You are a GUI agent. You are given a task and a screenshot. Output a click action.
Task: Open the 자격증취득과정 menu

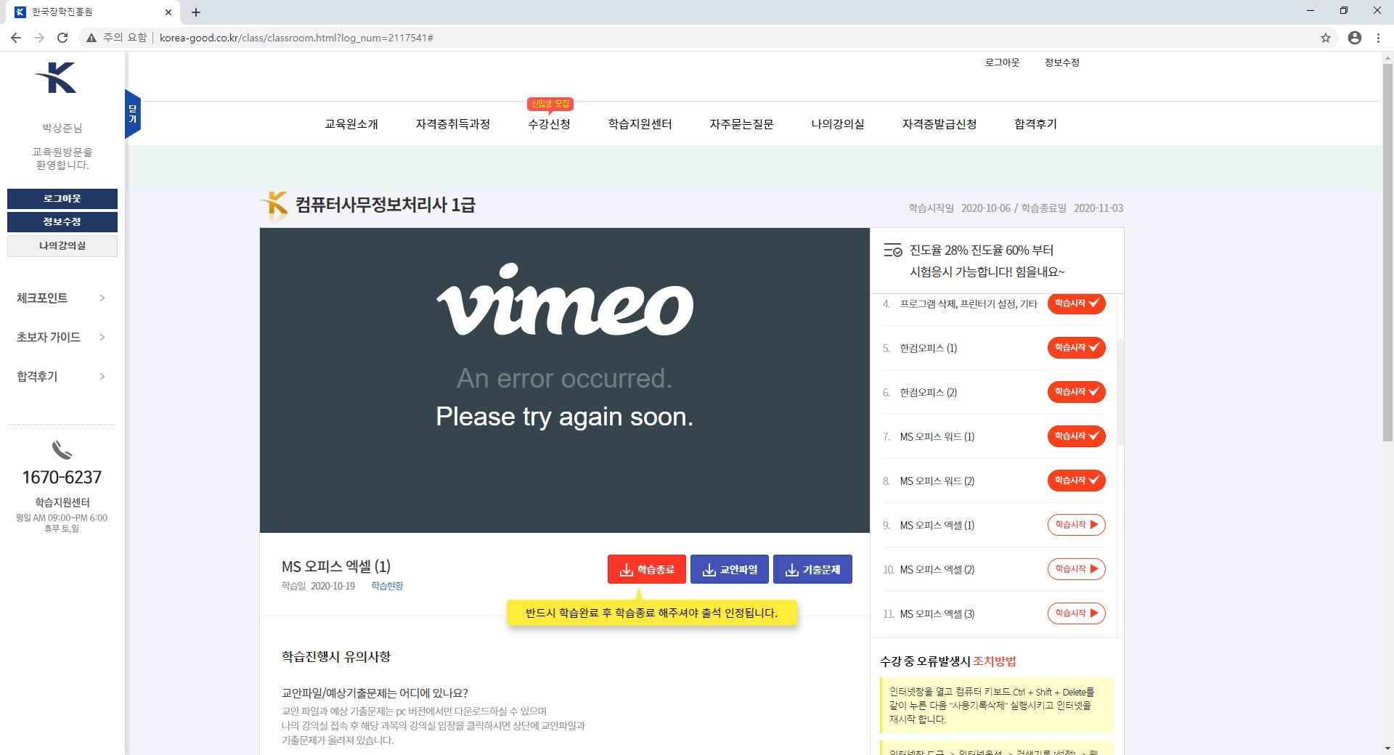[x=453, y=124]
